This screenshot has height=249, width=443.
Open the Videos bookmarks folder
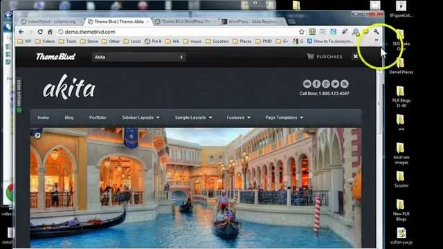coord(45,41)
